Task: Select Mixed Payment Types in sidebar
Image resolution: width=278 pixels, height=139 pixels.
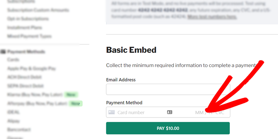Action: pyautogui.click(x=30, y=36)
